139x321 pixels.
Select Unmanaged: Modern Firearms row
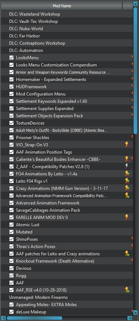click(x=67, y=297)
